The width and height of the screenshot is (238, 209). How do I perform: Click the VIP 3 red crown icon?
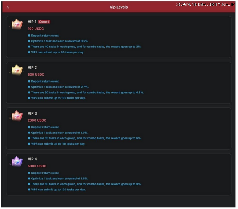tap(16, 116)
